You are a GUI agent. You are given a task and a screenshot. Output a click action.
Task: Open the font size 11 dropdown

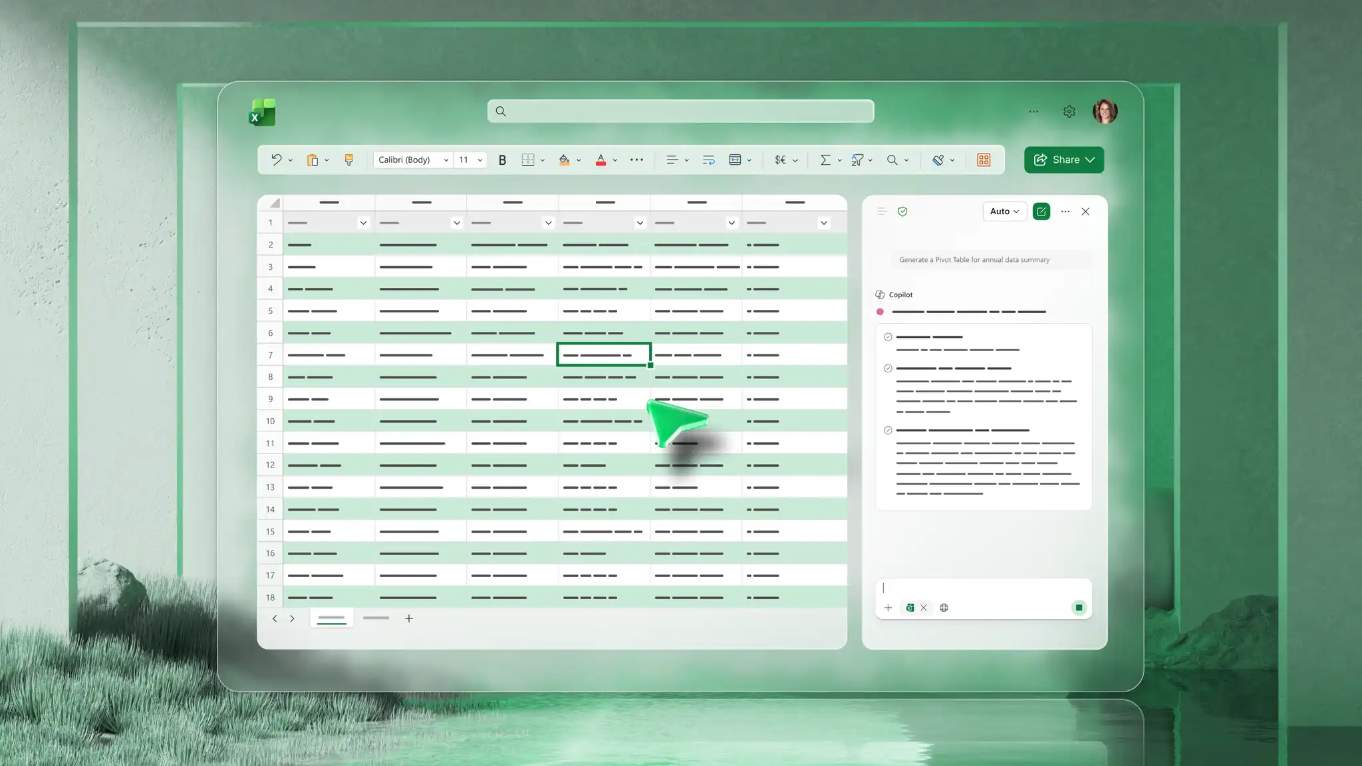click(470, 160)
